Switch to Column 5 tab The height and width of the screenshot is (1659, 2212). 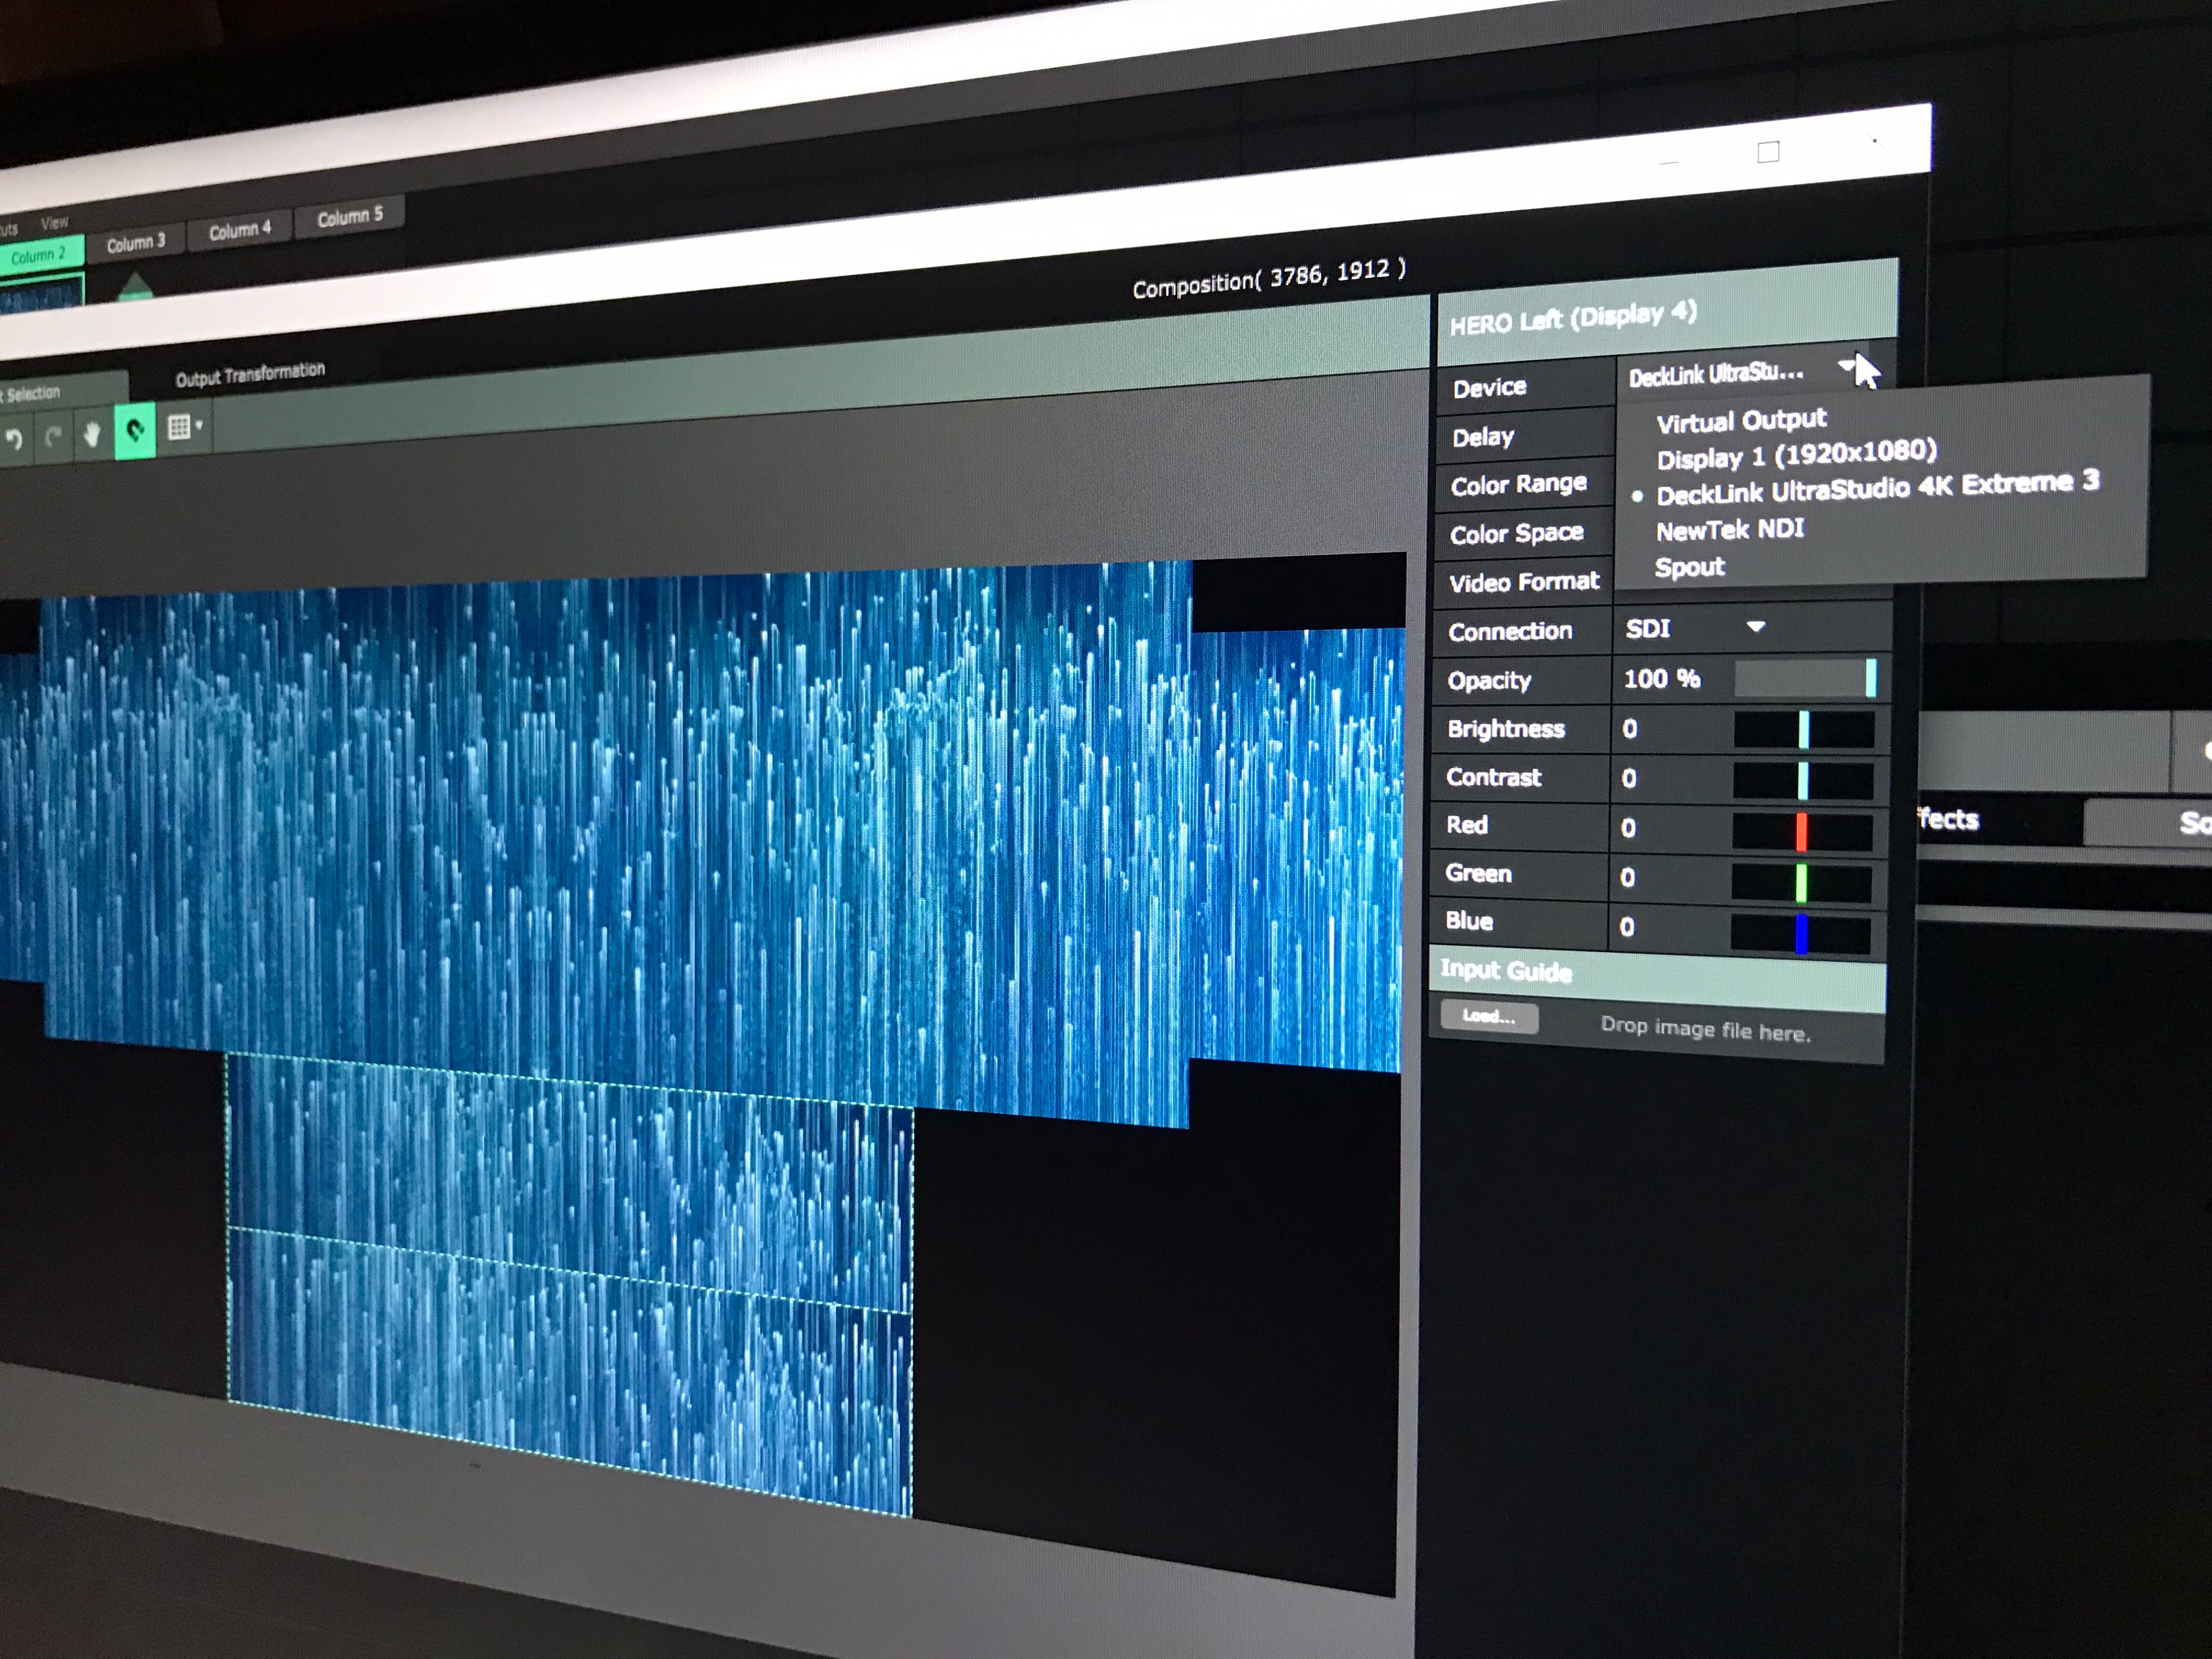(x=349, y=216)
